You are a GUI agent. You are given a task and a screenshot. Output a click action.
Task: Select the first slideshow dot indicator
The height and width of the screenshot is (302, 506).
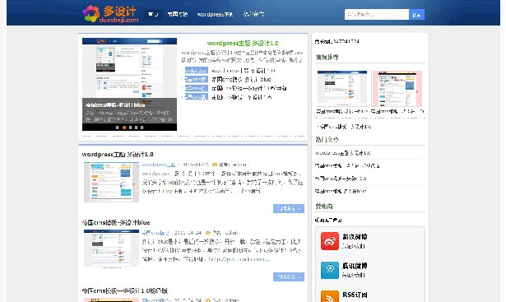117,128
